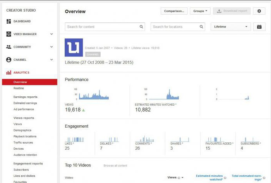
Task: Click the locations search magnifier icon
Action: pyautogui.click(x=201, y=27)
